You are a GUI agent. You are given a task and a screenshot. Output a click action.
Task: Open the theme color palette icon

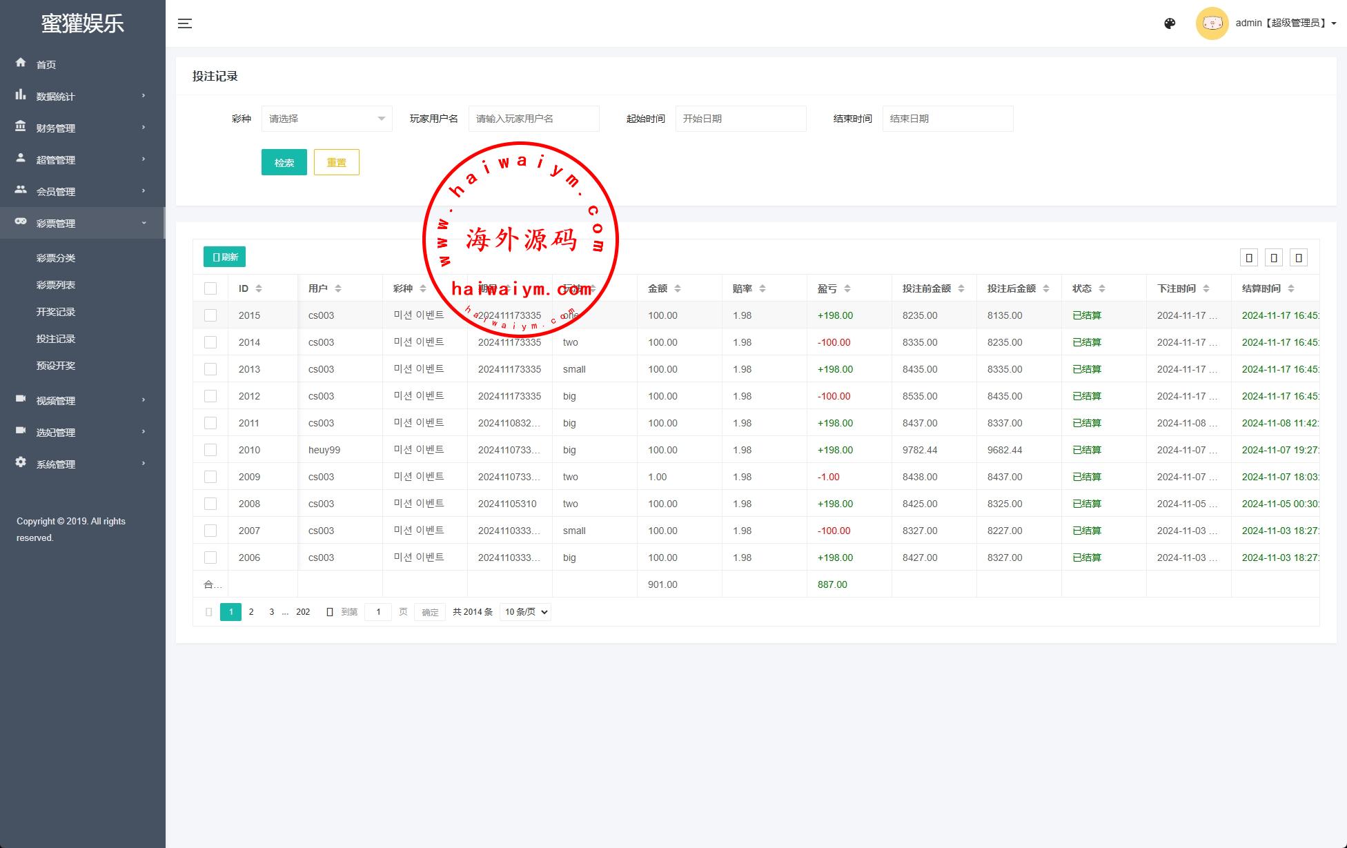click(x=1170, y=23)
